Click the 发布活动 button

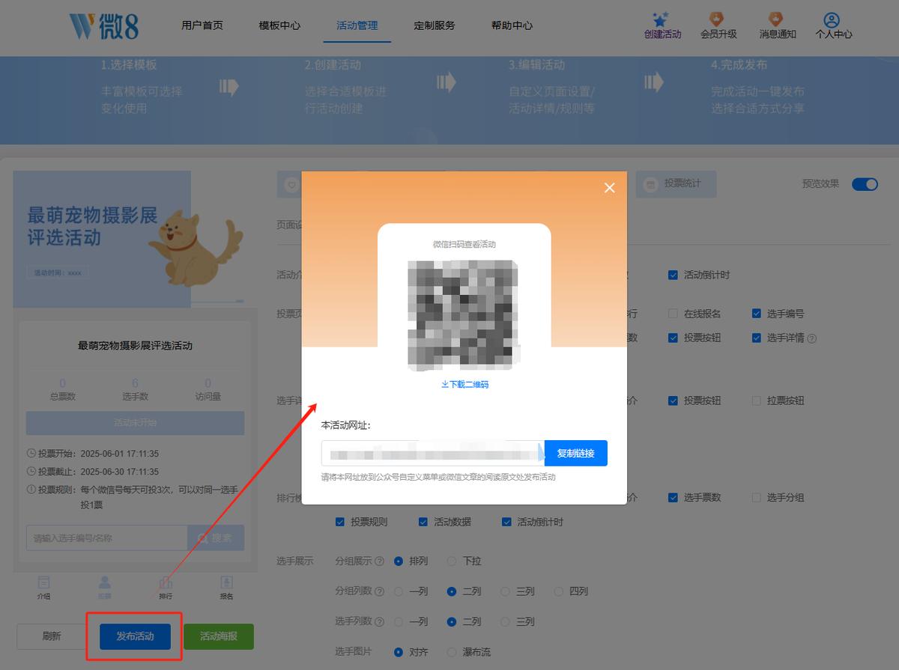coord(135,636)
